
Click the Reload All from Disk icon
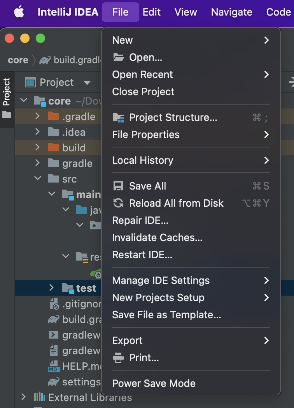pos(118,203)
